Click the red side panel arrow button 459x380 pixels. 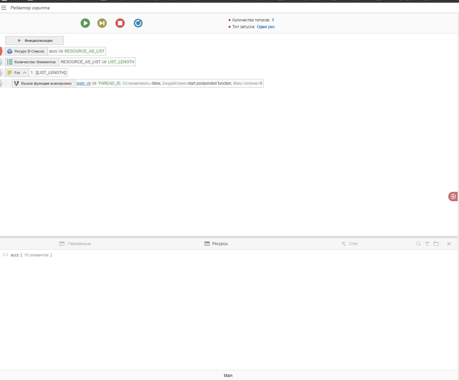pyautogui.click(x=453, y=197)
